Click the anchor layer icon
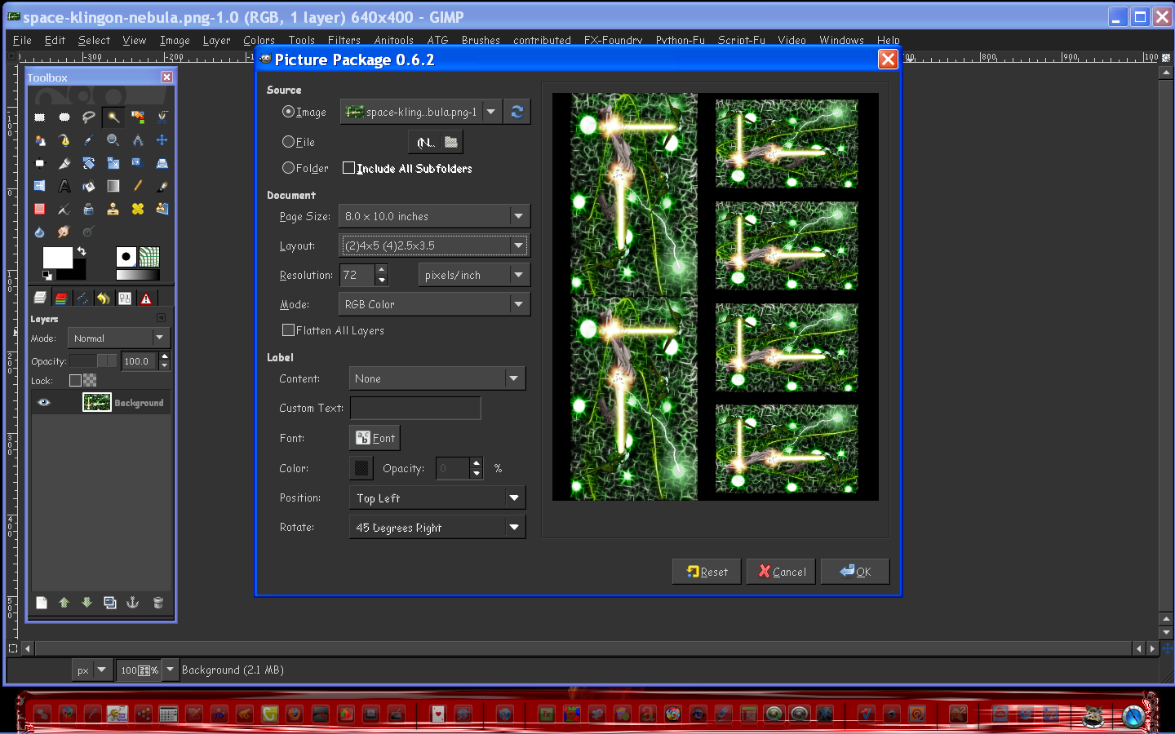The width and height of the screenshot is (1175, 734). tap(133, 603)
